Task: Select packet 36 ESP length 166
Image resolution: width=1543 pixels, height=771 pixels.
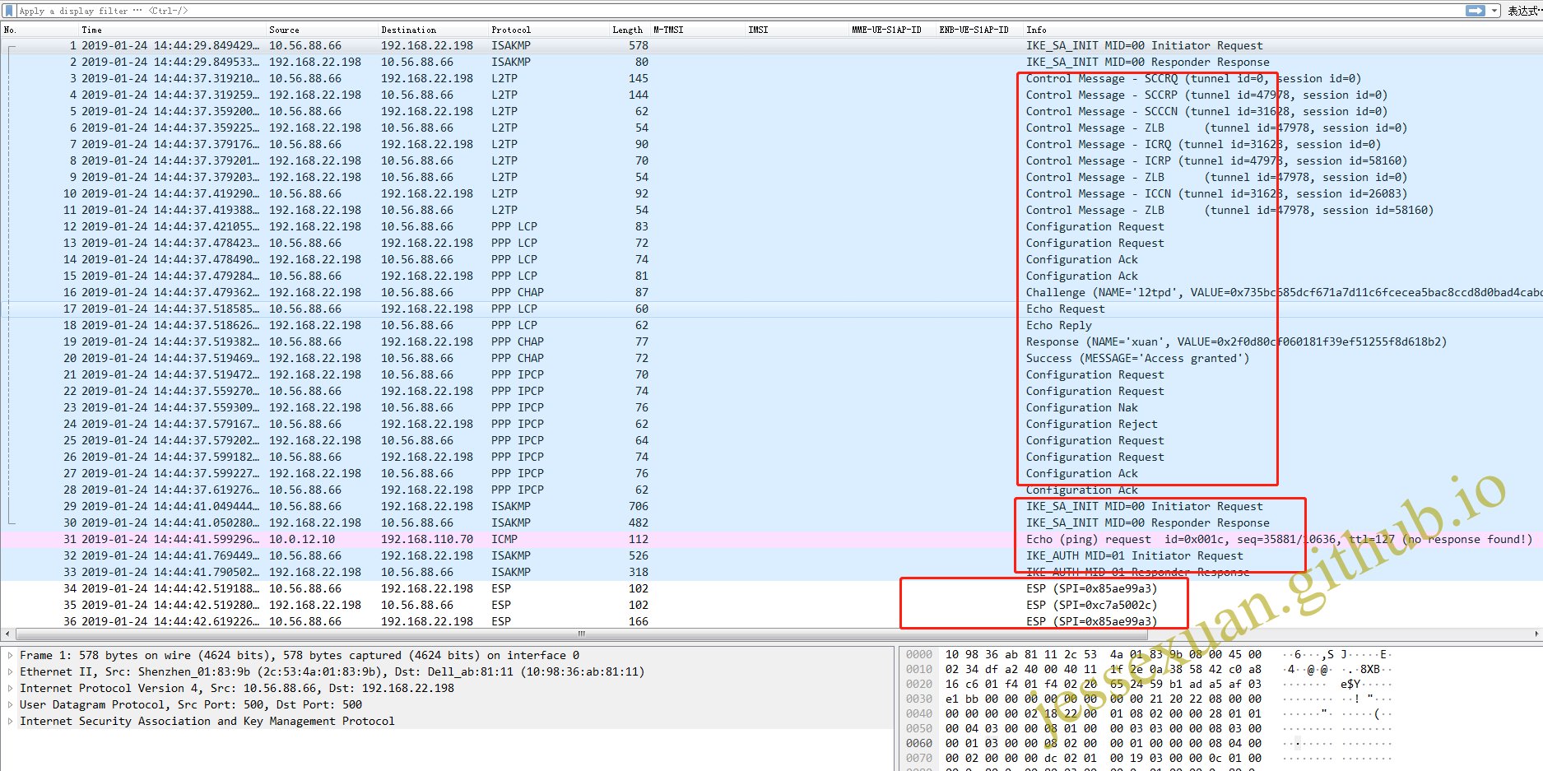Action: point(771,622)
